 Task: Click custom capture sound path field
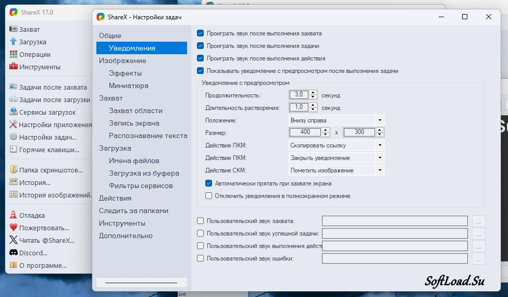point(394,221)
